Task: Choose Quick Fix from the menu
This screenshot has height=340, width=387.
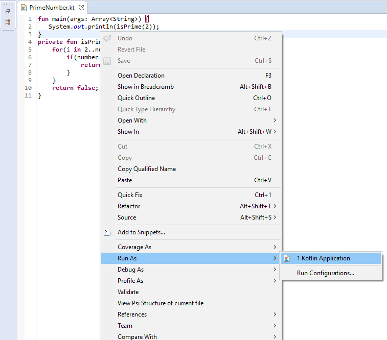Action: (130, 195)
